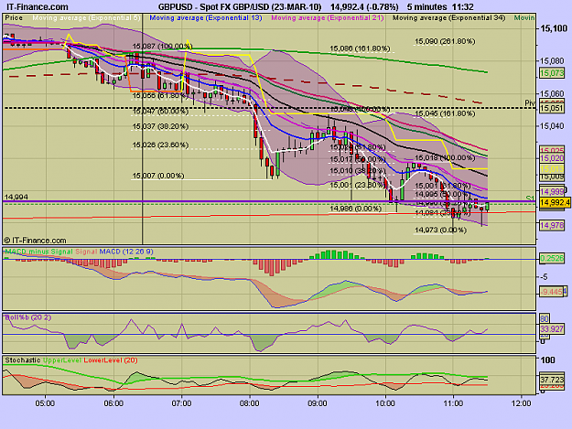
Task: Click Fibonacci label 15,090 (261.80%)
Action: tap(445, 41)
